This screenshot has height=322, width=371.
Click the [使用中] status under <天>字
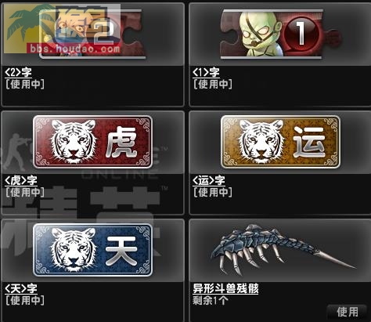click(x=25, y=300)
